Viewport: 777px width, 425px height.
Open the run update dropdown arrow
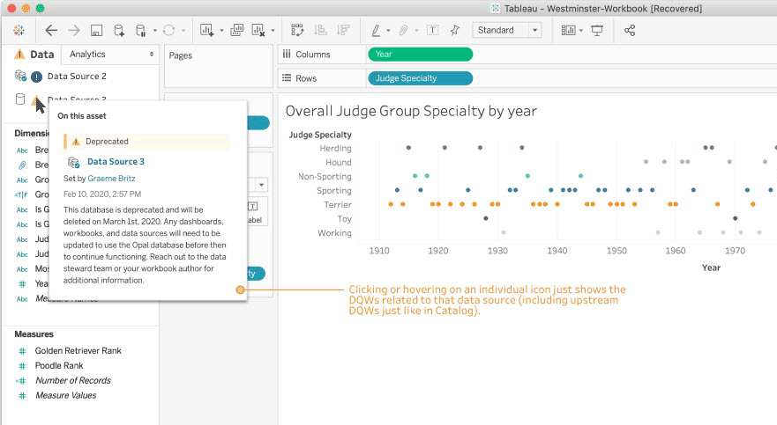click(183, 31)
